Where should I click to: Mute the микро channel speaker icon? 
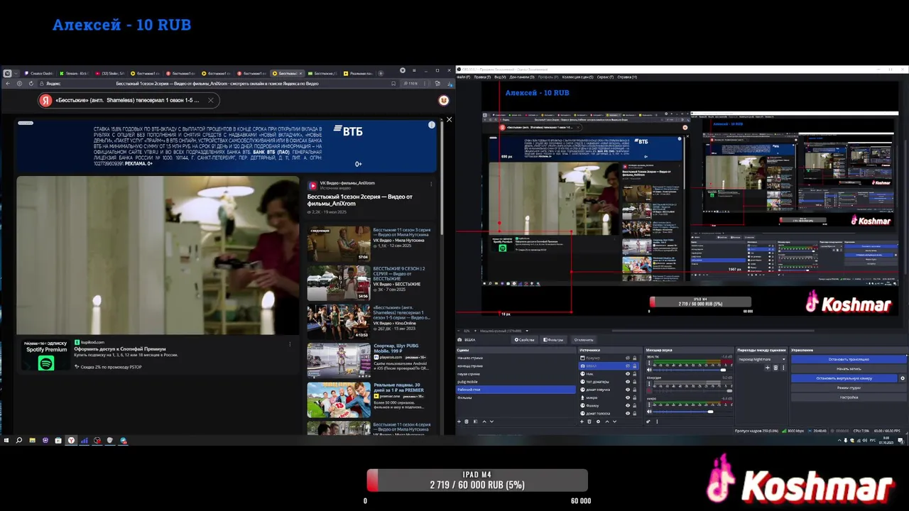[649, 412]
